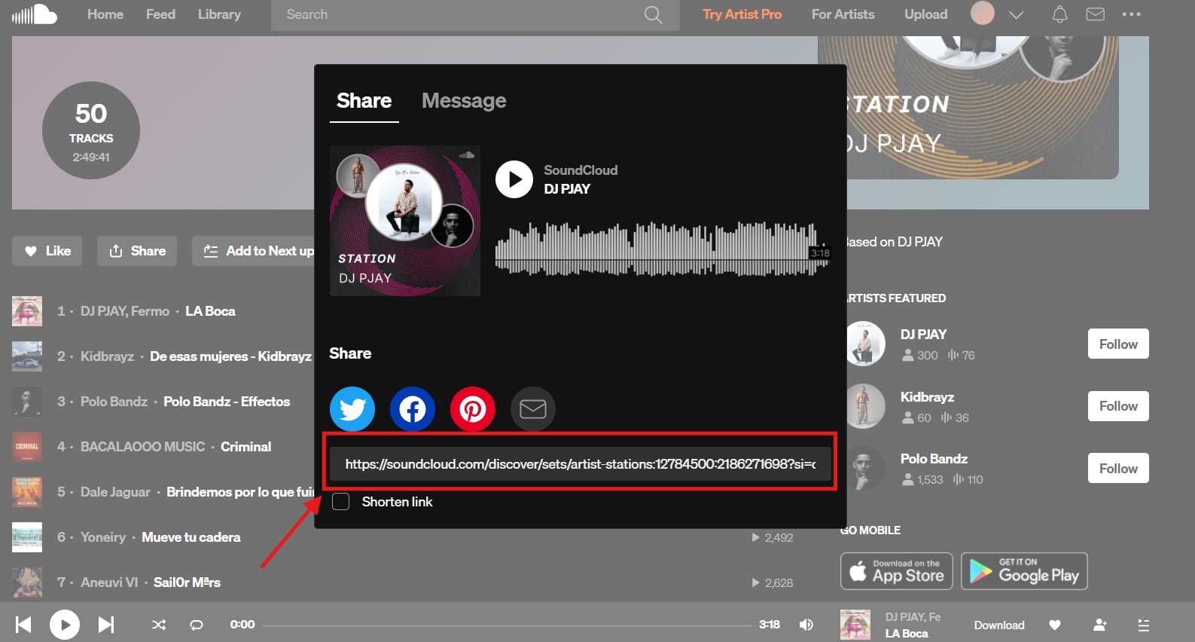Click the playback progress bar
This screenshot has height=642, width=1195.
coord(507,625)
